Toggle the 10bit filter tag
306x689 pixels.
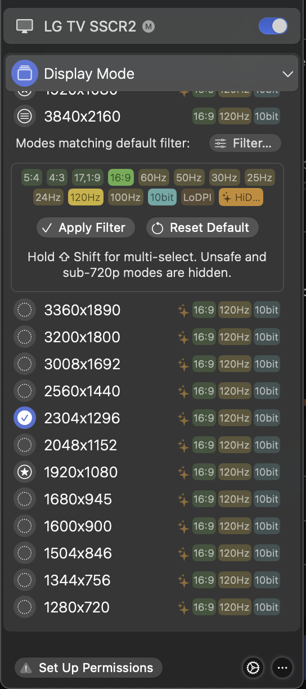(x=162, y=197)
